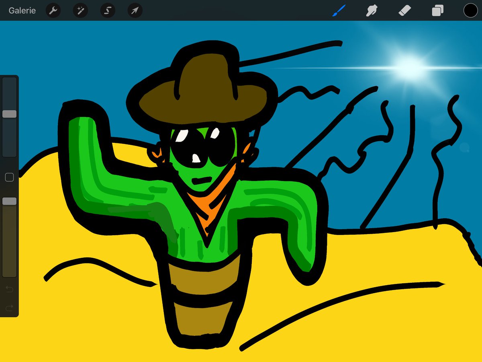The image size is (482, 362).
Task: Open the Galerie view
Action: (x=22, y=10)
